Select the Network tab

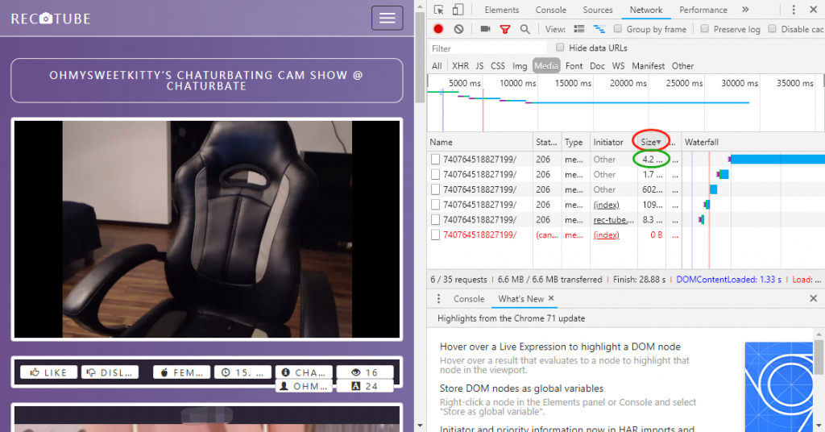coord(646,10)
